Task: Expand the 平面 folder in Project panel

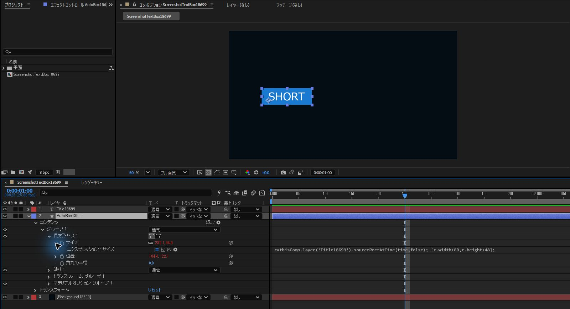Action: pyautogui.click(x=4, y=68)
